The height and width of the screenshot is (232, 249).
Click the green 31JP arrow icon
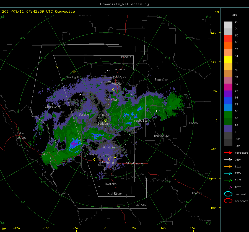(228, 180)
